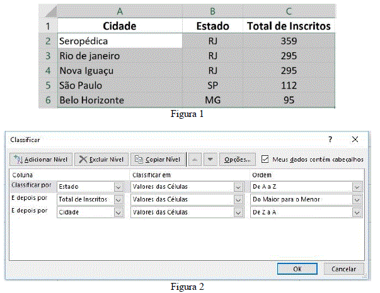Click the Rio de janeiro cell
This screenshot has width=380, height=293.
point(120,56)
